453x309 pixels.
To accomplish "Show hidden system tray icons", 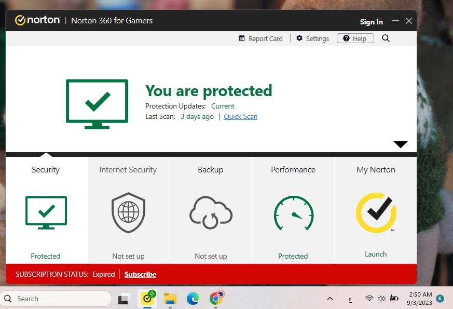I will point(330,299).
